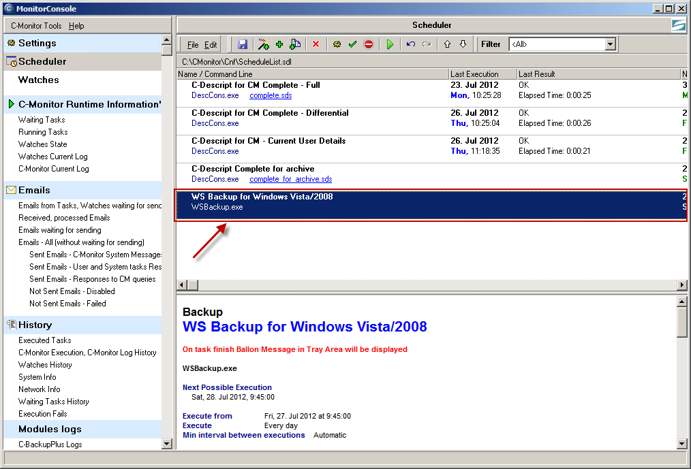Open the complete_for_archive.sds link
691x469 pixels.
pyautogui.click(x=291, y=179)
